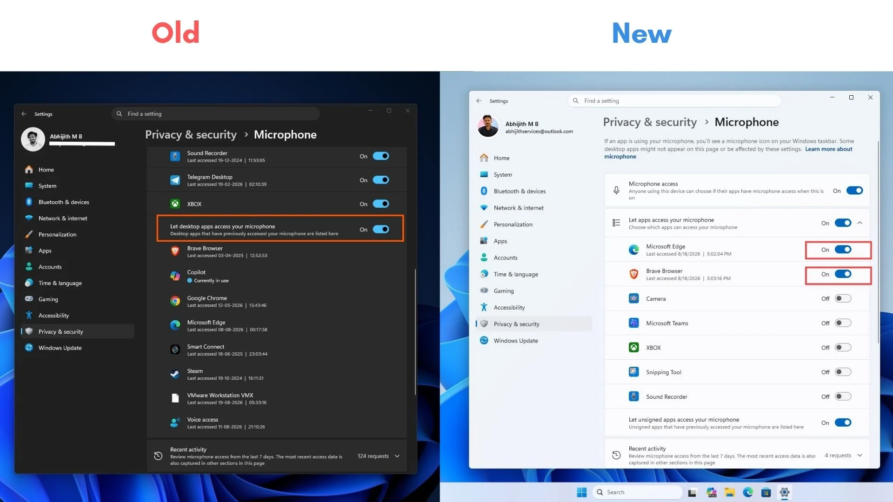Image resolution: width=893 pixels, height=502 pixels.
Task: Select Network & internet in the New window sidebar
Action: click(534, 208)
